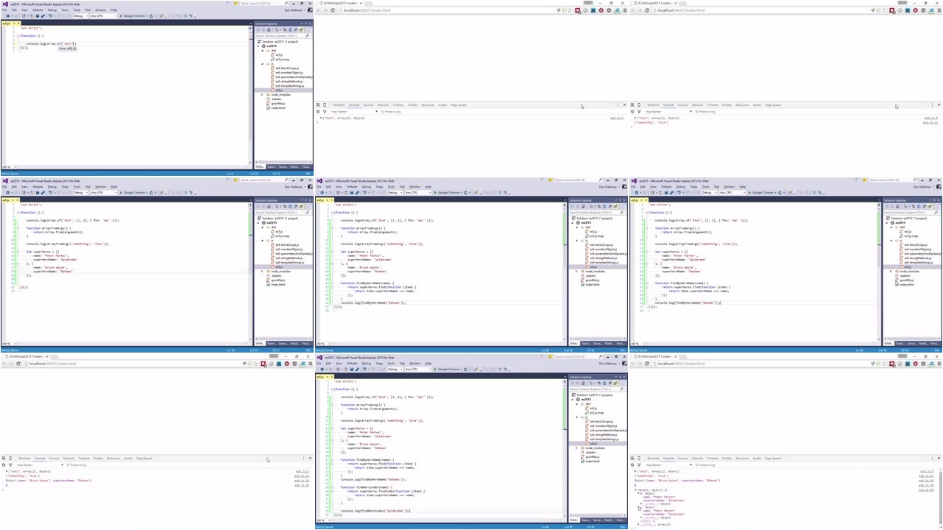Click red extension icon in Chrome with one console line

tap(578, 10)
